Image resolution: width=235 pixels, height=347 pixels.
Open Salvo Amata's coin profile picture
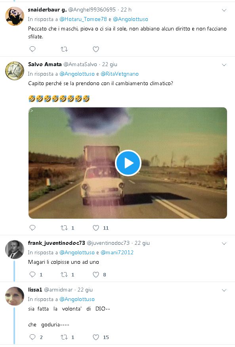[15, 71]
